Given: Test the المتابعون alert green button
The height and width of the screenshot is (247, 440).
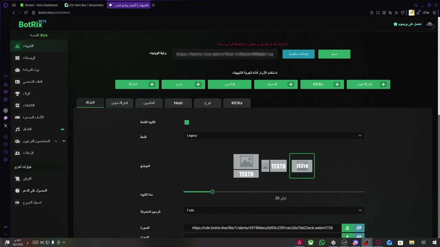Looking at the screenshot, I should click(230, 84).
